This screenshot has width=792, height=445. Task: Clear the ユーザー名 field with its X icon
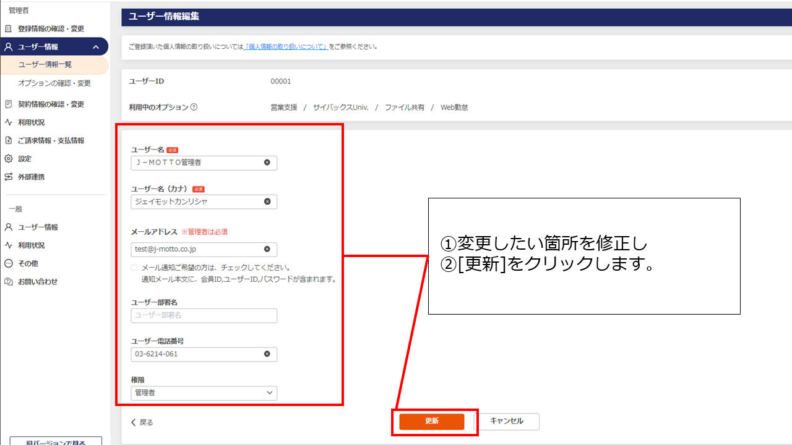[267, 163]
